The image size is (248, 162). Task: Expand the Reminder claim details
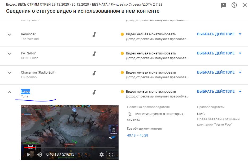tap(9, 35)
